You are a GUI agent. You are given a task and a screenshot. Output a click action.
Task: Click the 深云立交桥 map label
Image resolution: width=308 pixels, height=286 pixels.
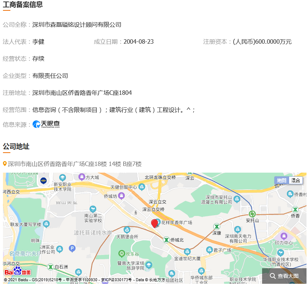tap(153, 209)
